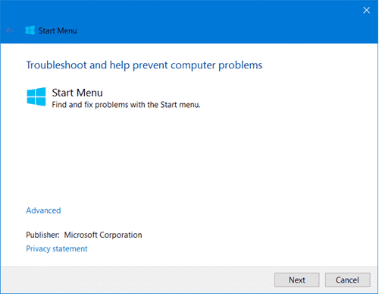Click the word 'Troubleshoot' in the heading
The image size is (379, 294).
[x=57, y=65]
